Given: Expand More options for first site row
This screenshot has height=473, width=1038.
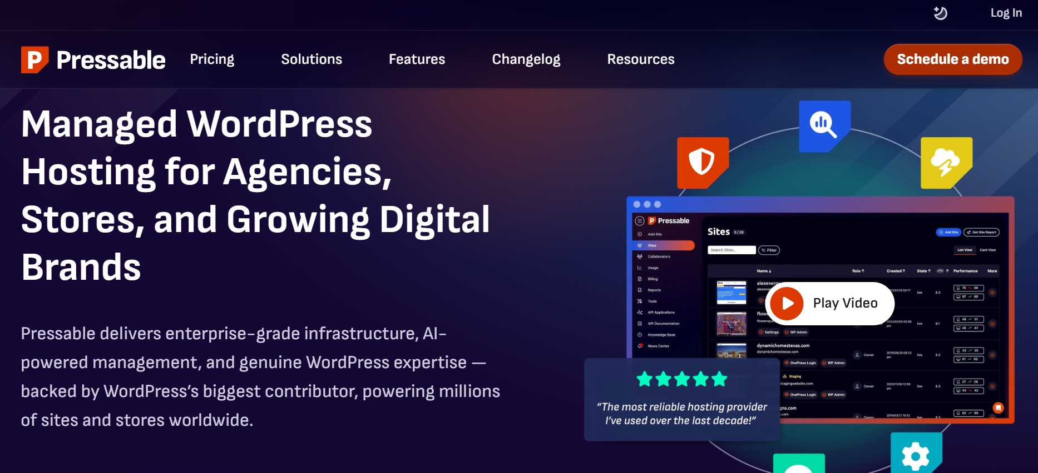Looking at the screenshot, I should (x=992, y=293).
